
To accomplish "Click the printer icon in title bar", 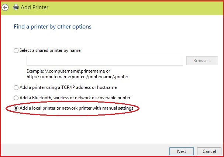I will (x=16, y=7).
